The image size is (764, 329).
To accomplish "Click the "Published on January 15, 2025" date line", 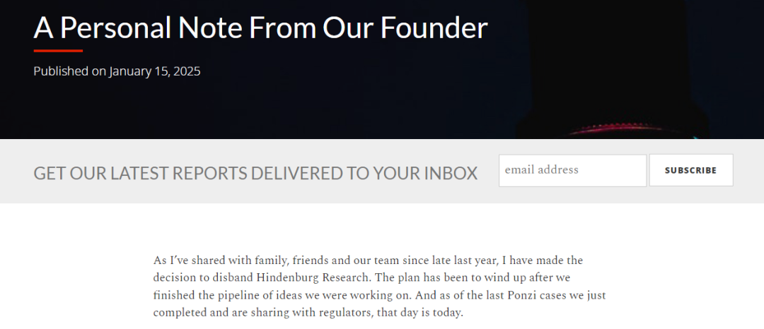I will [117, 71].
